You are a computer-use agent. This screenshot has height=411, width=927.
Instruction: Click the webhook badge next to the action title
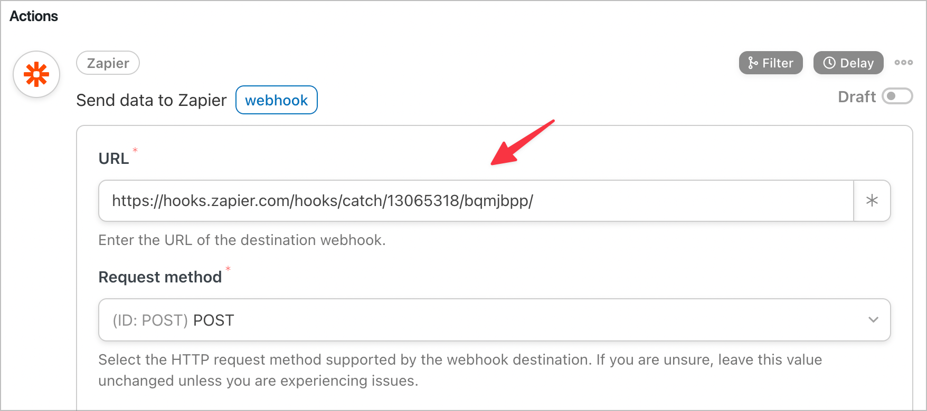click(276, 100)
